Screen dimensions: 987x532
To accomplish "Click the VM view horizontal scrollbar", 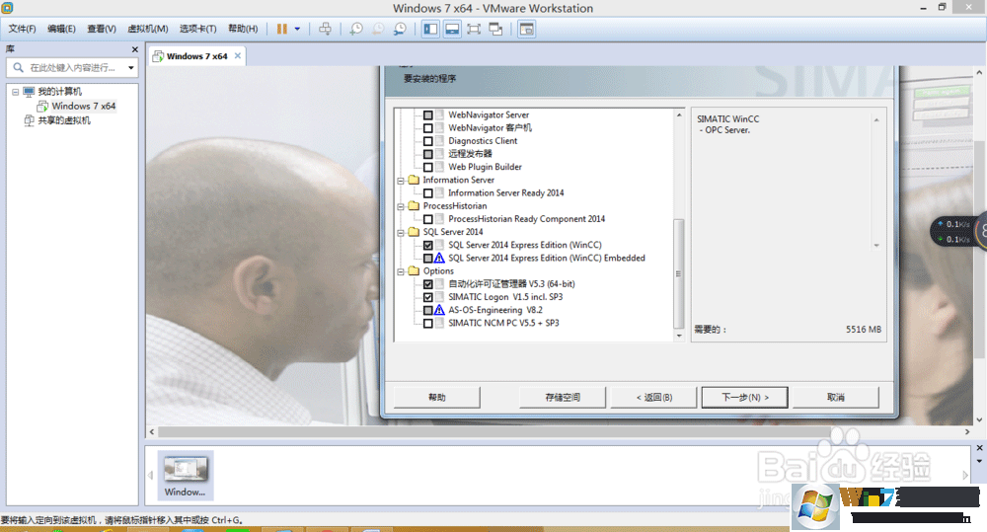I will tap(494, 432).
